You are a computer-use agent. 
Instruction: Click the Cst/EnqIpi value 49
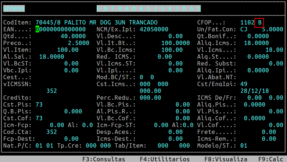[x=244, y=84]
